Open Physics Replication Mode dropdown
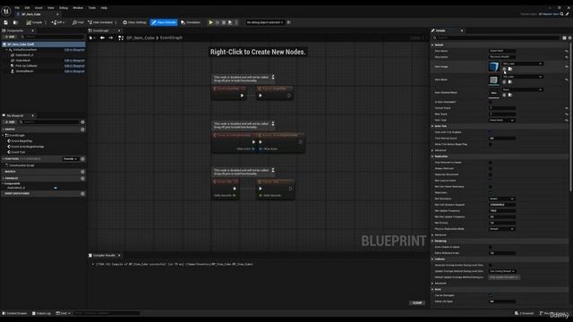 pyautogui.click(x=501, y=229)
